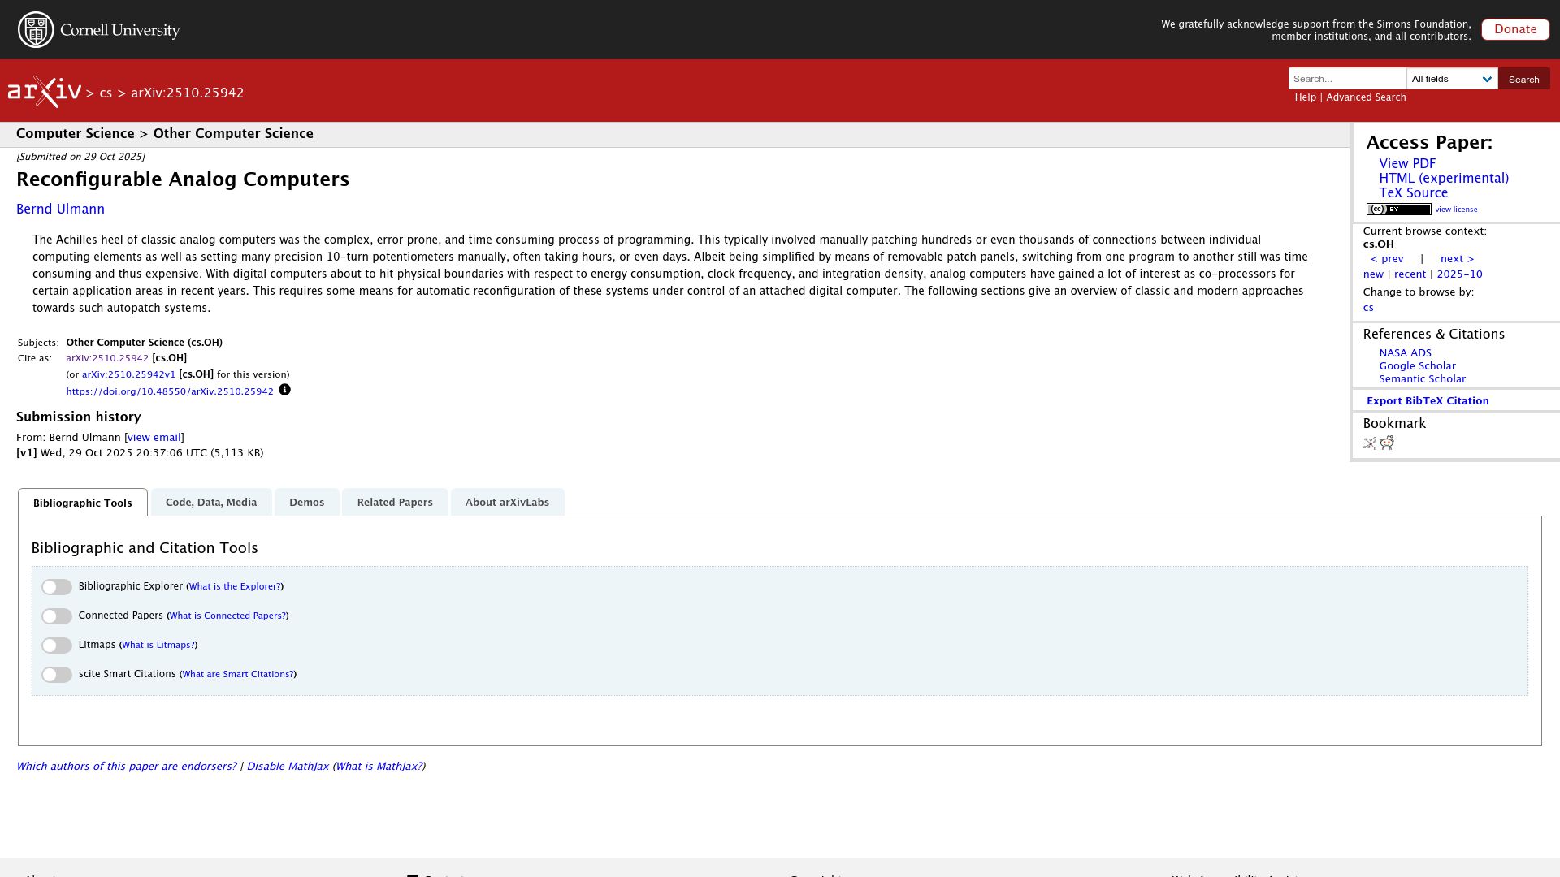The width and height of the screenshot is (1560, 877).
Task: Click the DOI info icon
Action: point(284,390)
